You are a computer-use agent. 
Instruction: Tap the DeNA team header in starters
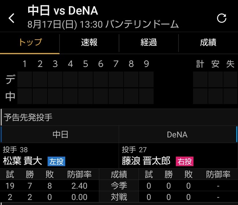click(x=177, y=135)
